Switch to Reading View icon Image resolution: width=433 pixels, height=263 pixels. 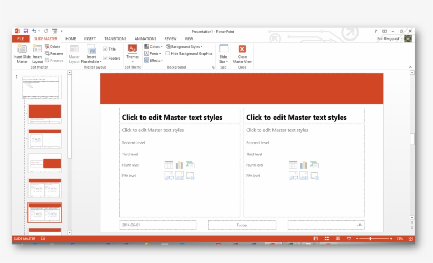[338, 239]
